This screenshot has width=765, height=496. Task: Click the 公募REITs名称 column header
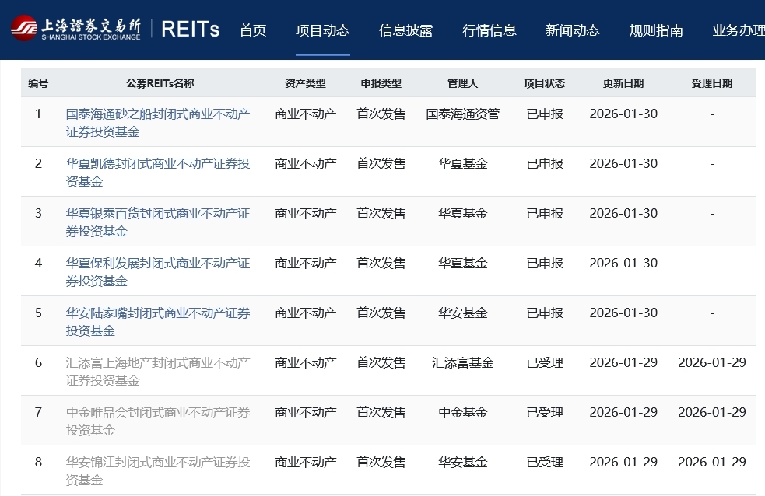click(160, 83)
